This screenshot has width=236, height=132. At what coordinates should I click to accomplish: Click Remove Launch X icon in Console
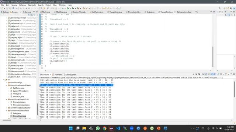point(196,74)
